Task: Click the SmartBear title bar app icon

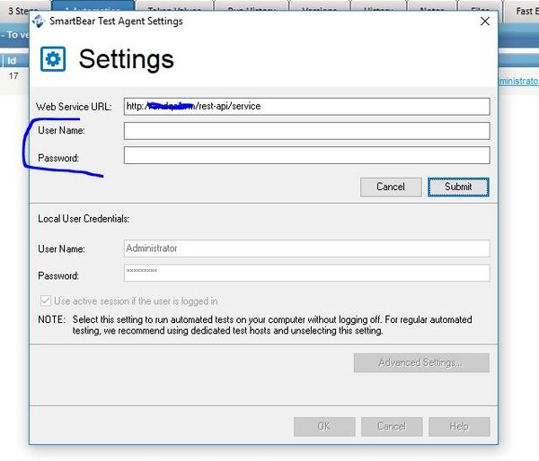Action: (39, 22)
